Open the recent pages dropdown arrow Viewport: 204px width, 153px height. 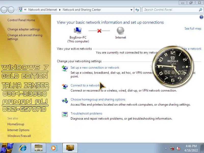point(16,10)
